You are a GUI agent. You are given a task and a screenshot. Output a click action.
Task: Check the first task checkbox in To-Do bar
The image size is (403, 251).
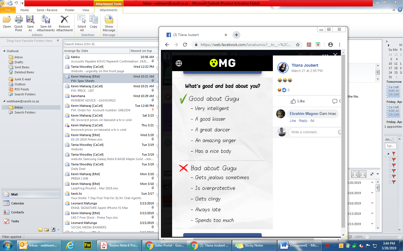click(390, 160)
